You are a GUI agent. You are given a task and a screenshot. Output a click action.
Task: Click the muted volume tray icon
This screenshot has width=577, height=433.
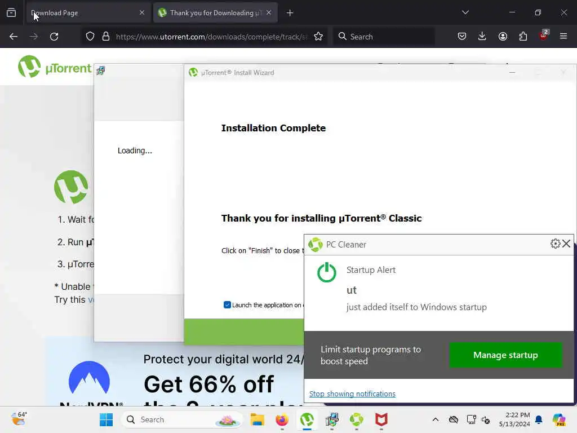486,419
